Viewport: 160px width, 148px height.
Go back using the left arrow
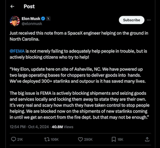(12, 6)
